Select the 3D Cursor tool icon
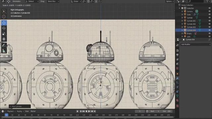 pos(4,17)
